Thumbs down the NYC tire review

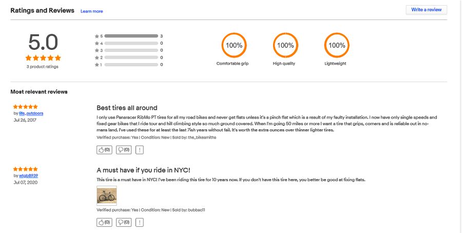124,222
